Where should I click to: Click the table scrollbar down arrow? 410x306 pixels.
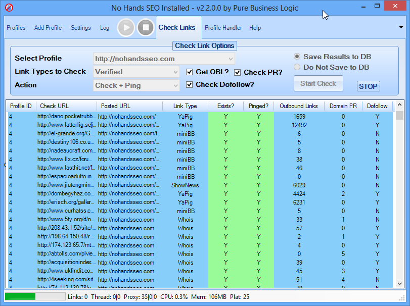(399, 283)
